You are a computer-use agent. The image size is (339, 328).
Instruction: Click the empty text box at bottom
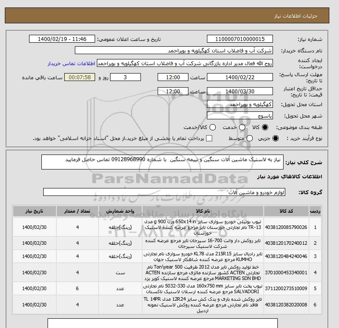click(x=162, y=323)
